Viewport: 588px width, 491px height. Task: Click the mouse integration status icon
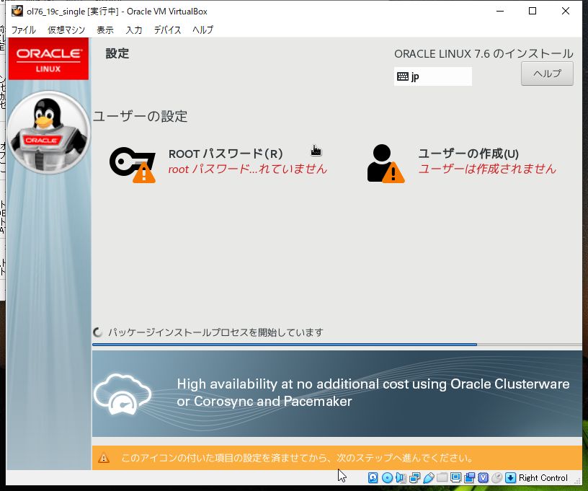click(x=497, y=477)
